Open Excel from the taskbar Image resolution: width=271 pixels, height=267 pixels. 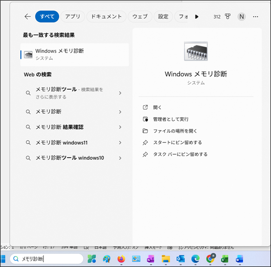225,259
